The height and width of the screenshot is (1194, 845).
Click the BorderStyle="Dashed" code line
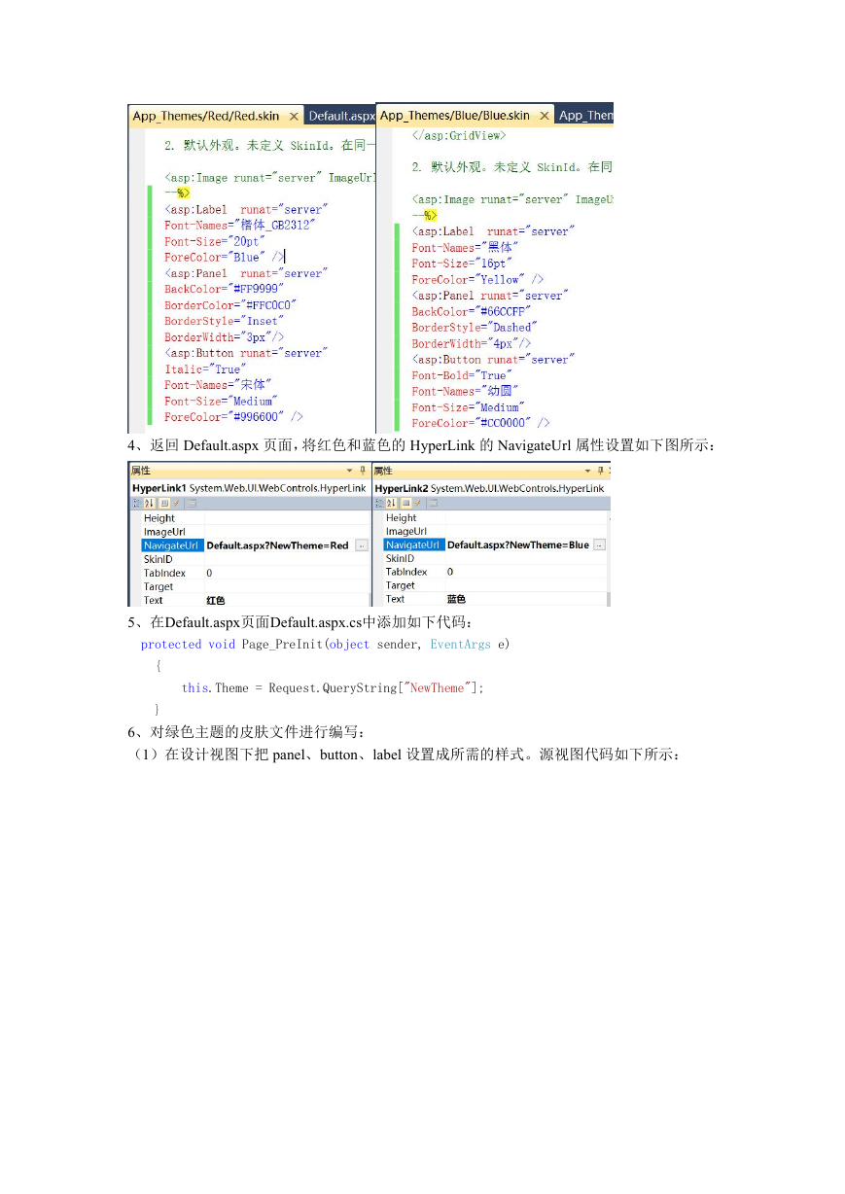point(475,328)
